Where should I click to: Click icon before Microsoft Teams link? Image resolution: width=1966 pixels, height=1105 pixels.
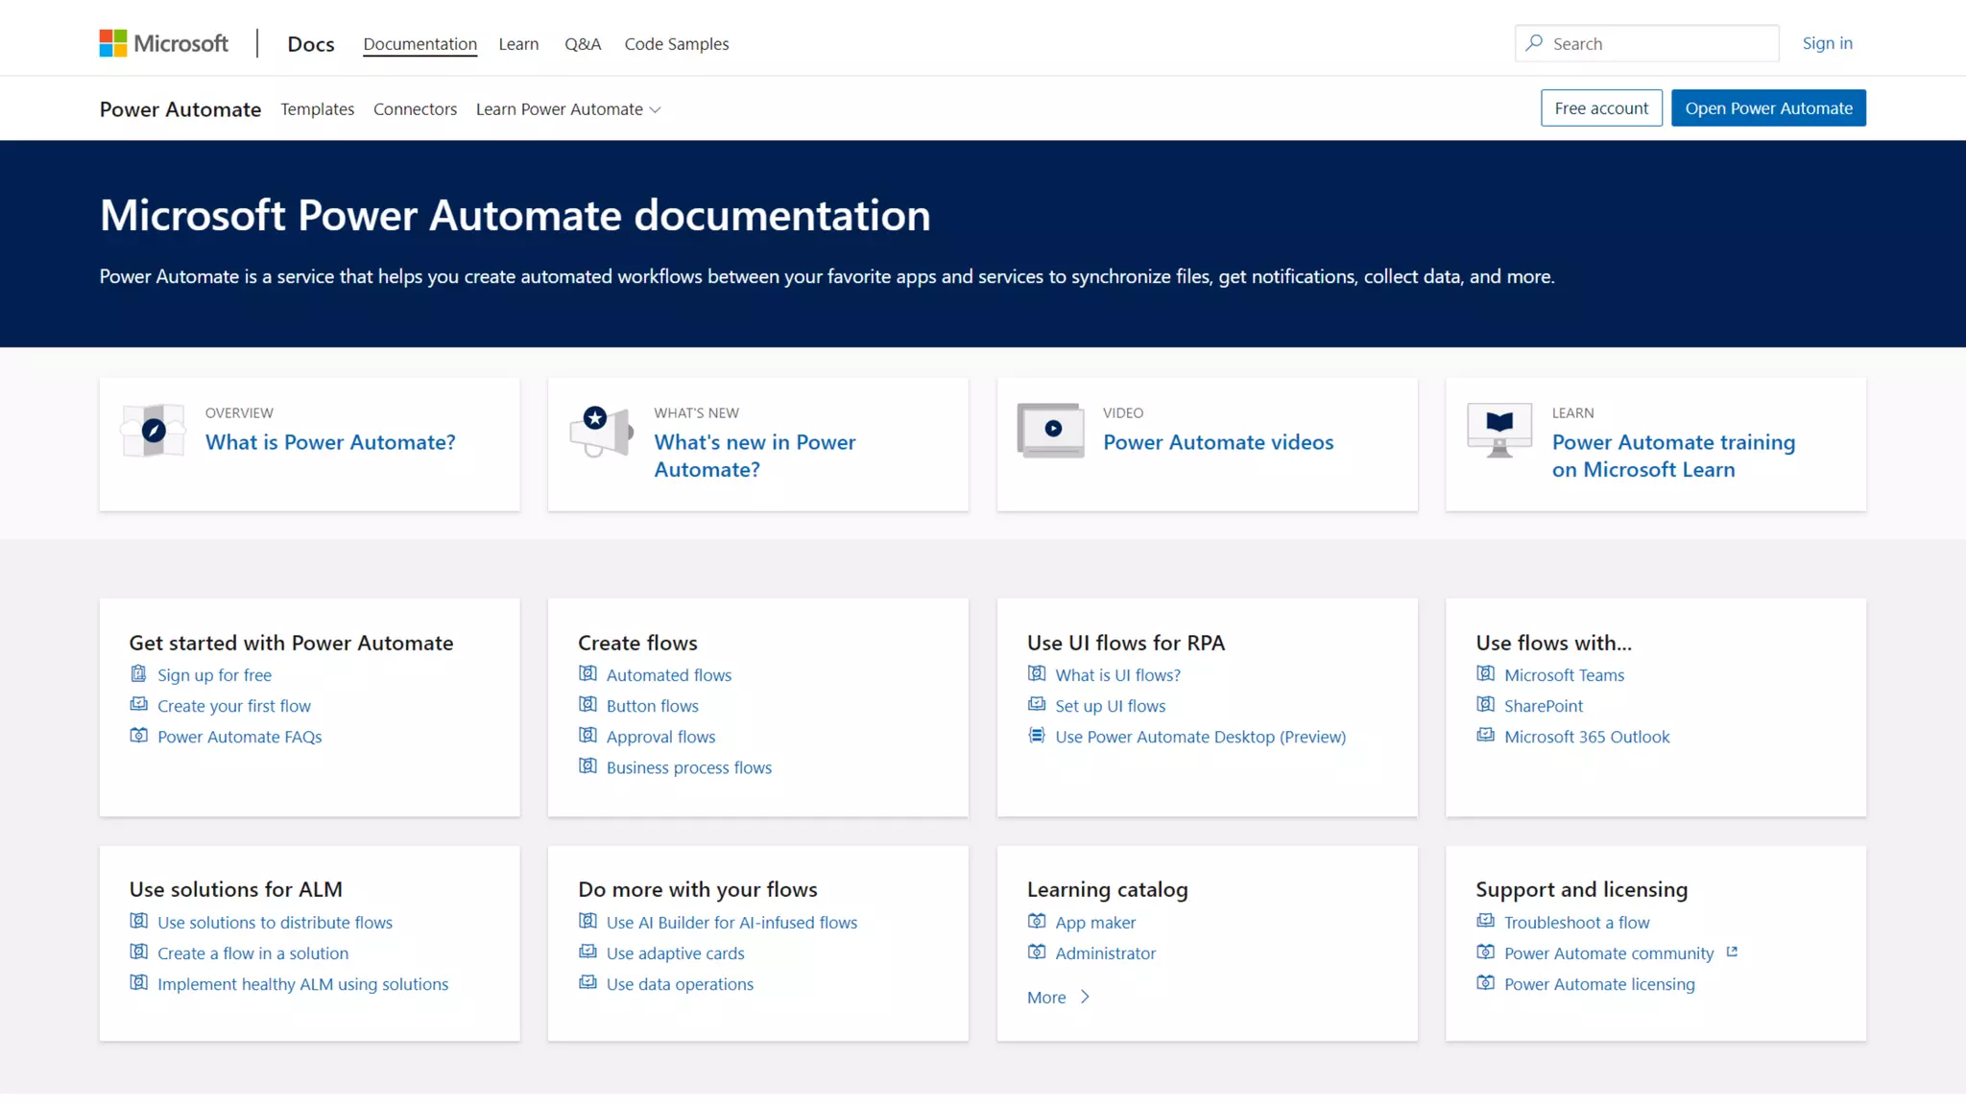1485,674
